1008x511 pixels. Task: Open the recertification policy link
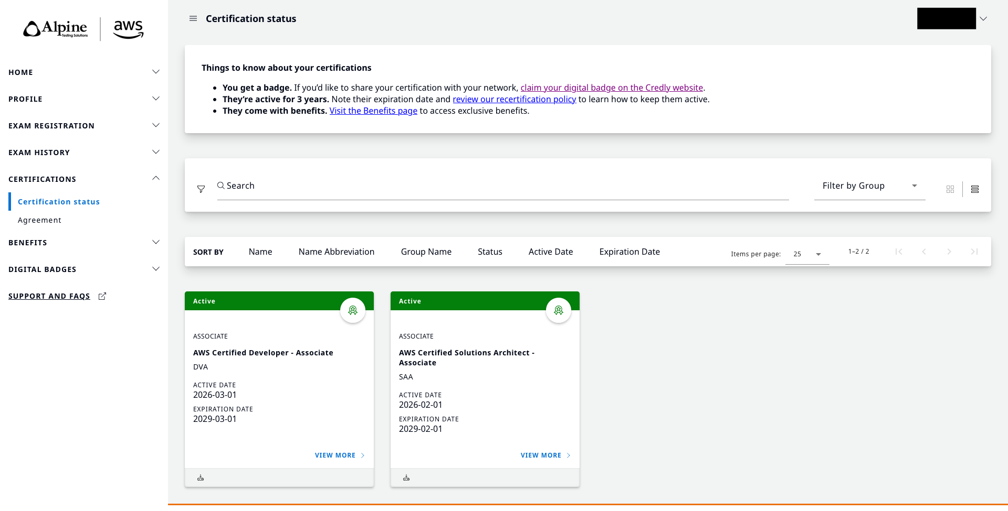coord(514,99)
